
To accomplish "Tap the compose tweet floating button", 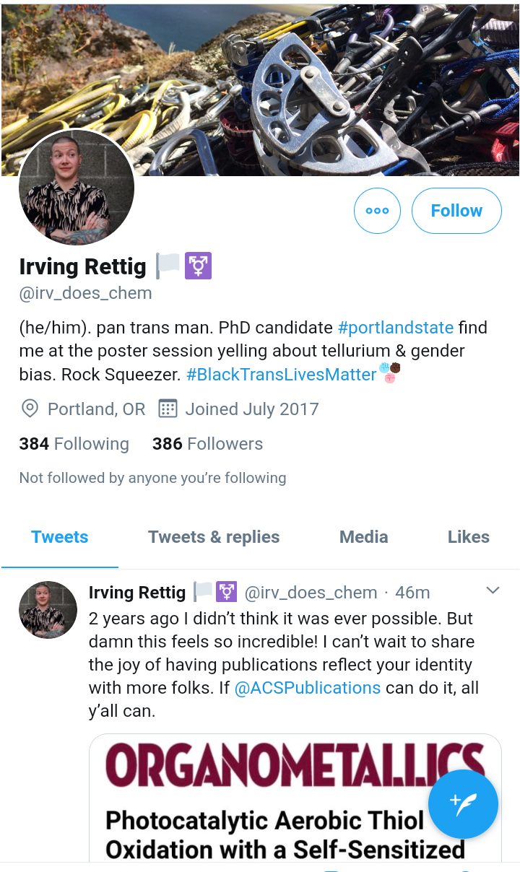I will [463, 803].
